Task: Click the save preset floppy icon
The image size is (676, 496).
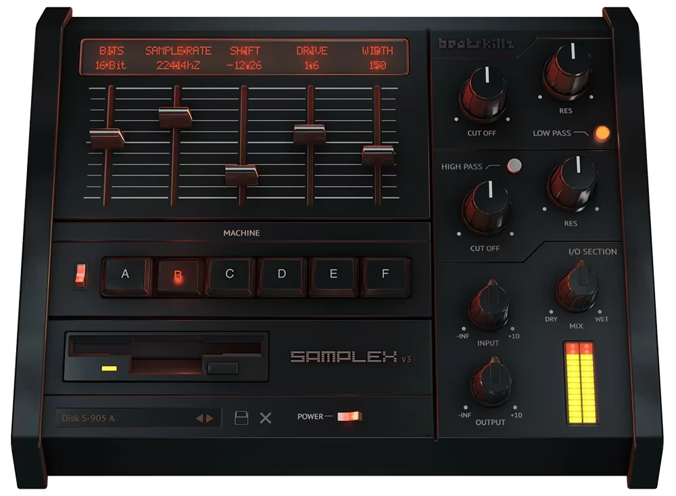Action: [x=241, y=418]
